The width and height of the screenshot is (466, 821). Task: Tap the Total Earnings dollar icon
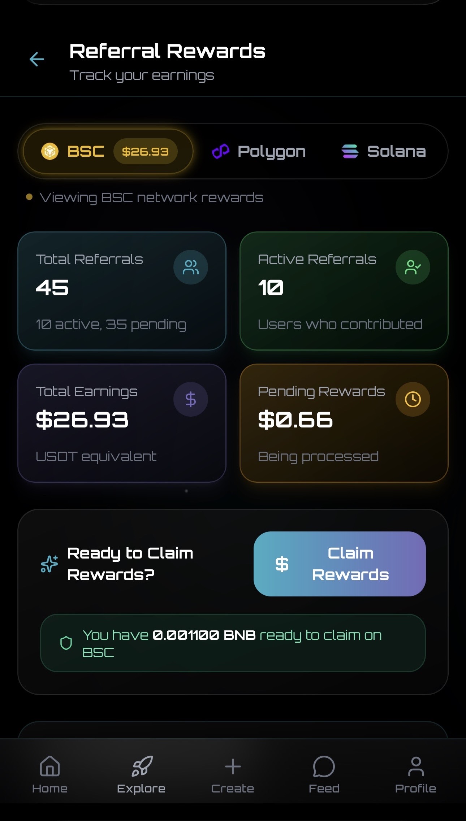[190, 399]
